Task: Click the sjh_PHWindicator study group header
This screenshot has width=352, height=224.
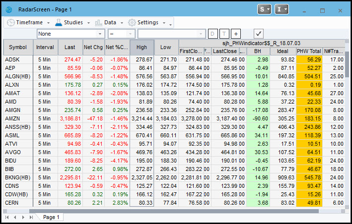Action: pyautogui.click(x=261, y=43)
